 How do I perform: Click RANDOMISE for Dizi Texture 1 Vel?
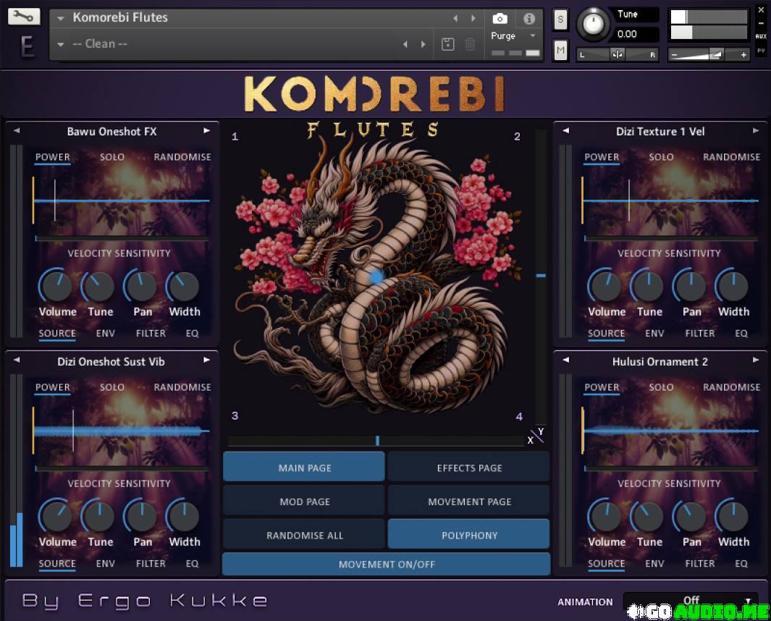732,157
